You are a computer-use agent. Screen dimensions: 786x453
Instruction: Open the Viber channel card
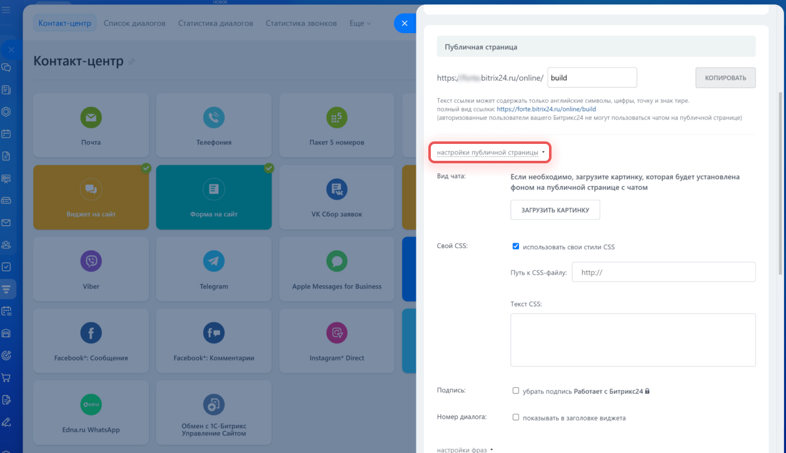[x=91, y=269]
